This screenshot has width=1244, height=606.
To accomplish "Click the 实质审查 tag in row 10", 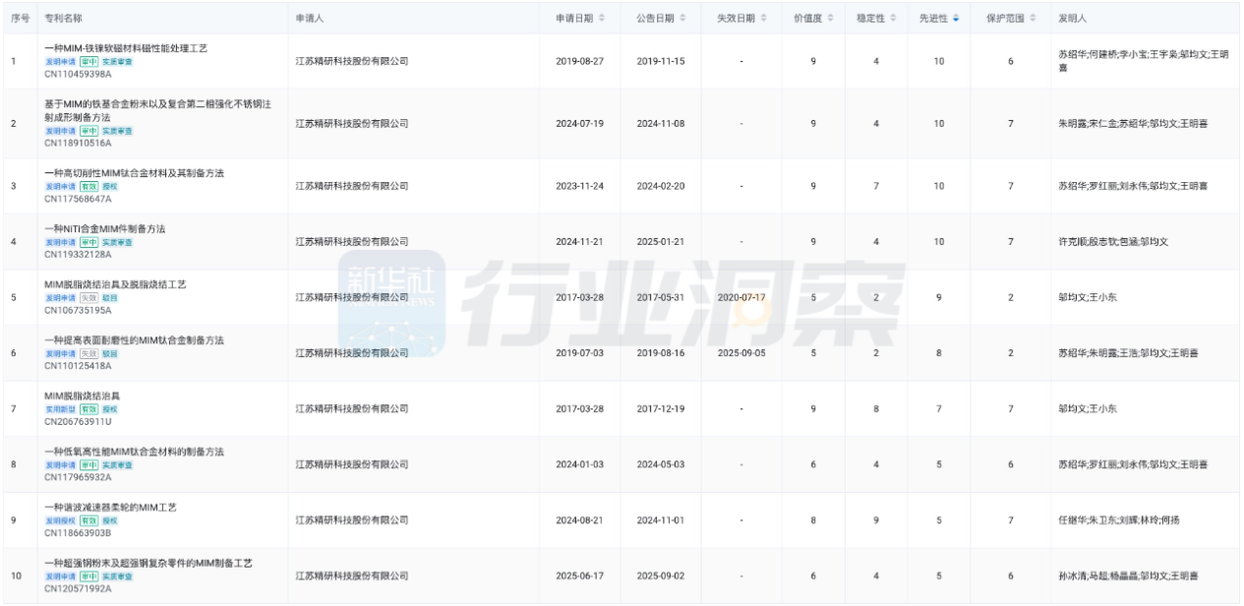I will click(x=118, y=576).
